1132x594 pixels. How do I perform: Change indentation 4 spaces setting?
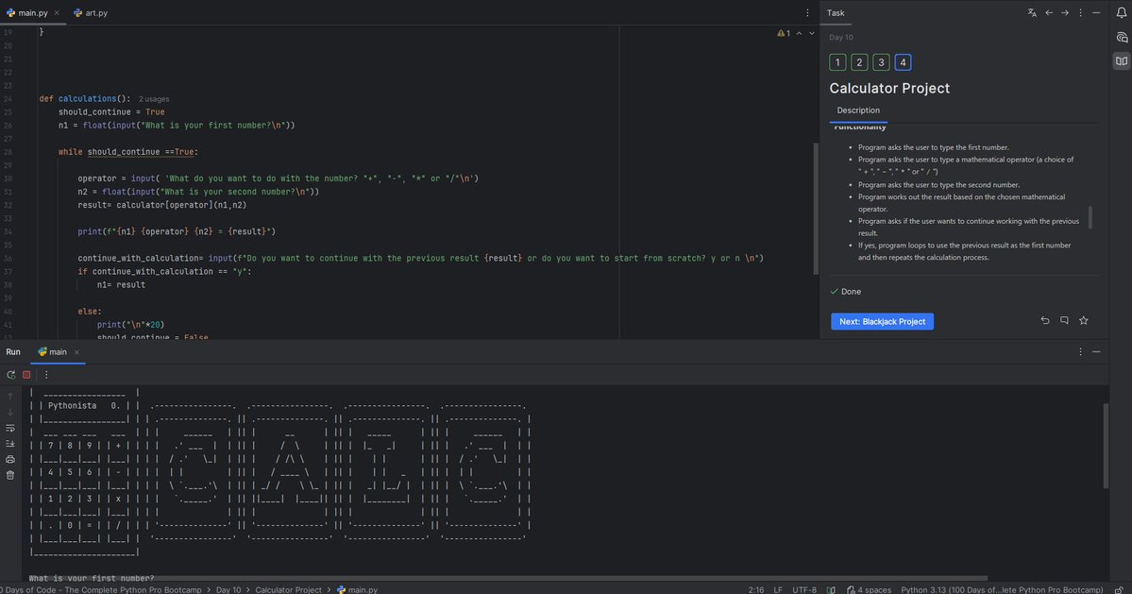pos(870,589)
